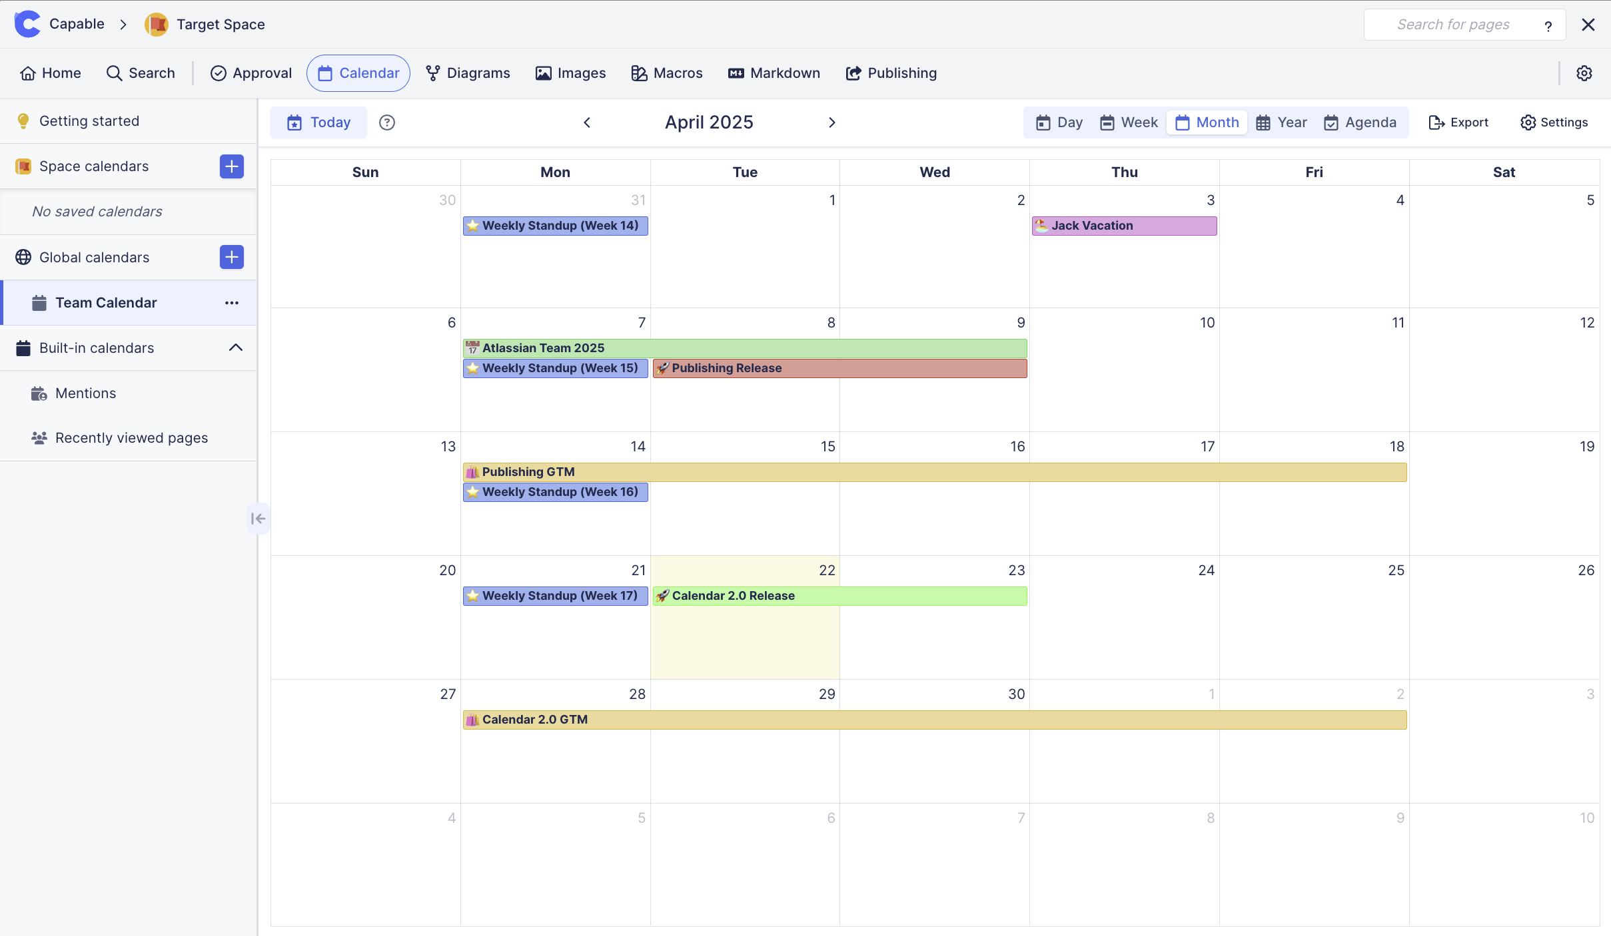This screenshot has width=1611, height=936.
Task: Open the Diagrams tab
Action: click(468, 73)
